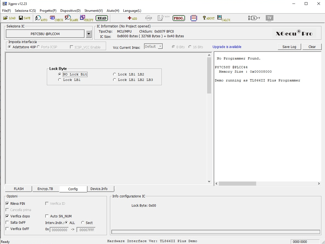Click the red plus ADD icon
The width and height of the screenshot is (325, 244).
pyautogui.click(x=132, y=18)
